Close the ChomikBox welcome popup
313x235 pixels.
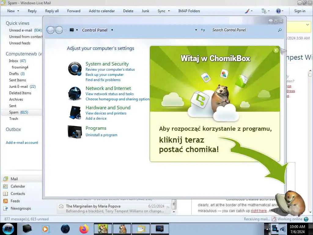point(276,50)
